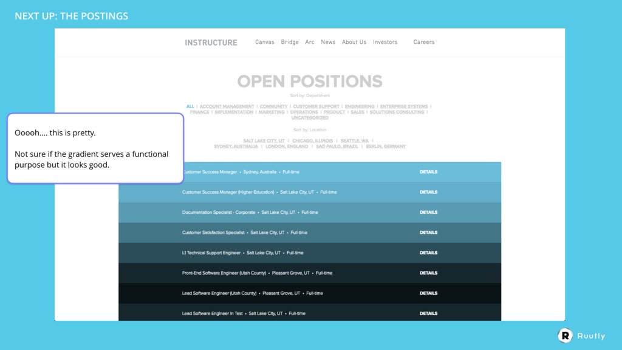The image size is (622, 350).
Task: Filter by Berlin, Germany location
Action: coord(386,146)
